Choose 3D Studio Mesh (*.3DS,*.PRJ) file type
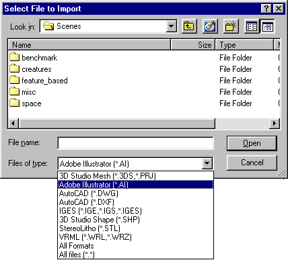Screen dimensions: 288x260 [135, 176]
